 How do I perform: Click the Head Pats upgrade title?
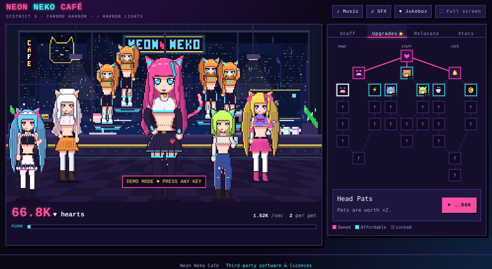pyautogui.click(x=355, y=199)
